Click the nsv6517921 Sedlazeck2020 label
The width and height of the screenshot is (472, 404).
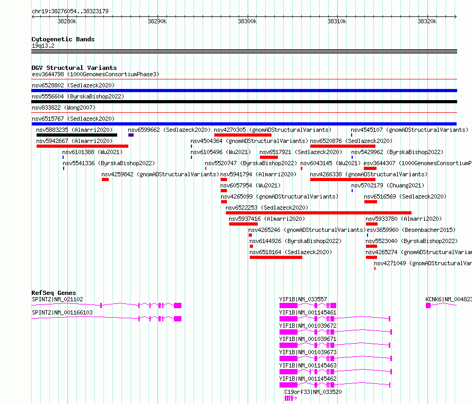(301, 152)
